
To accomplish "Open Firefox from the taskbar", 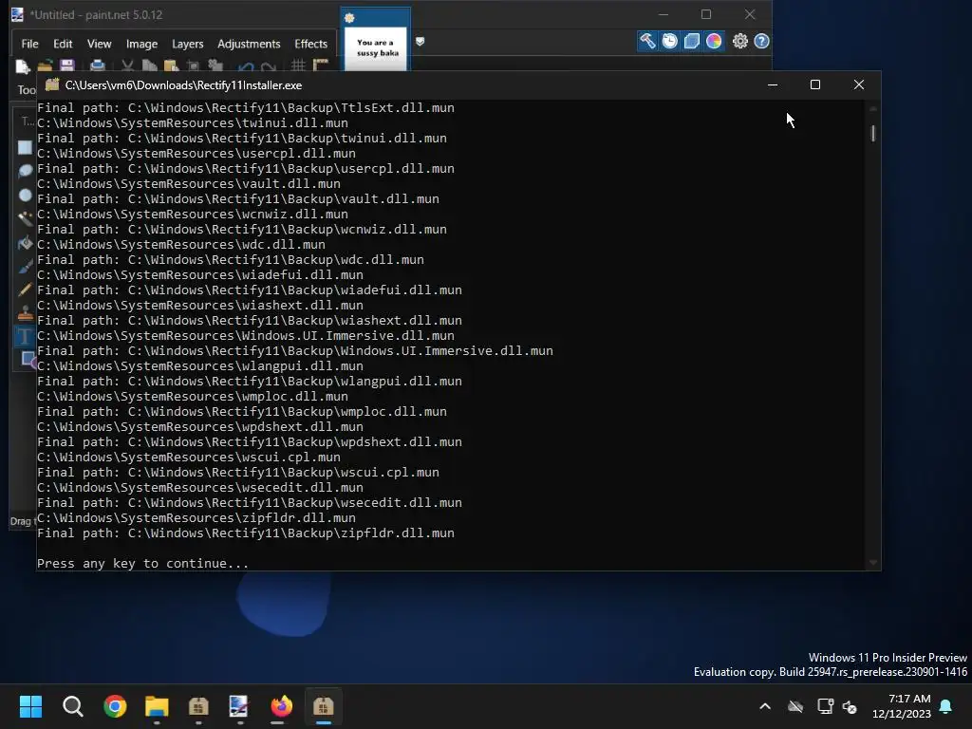I will (281, 706).
